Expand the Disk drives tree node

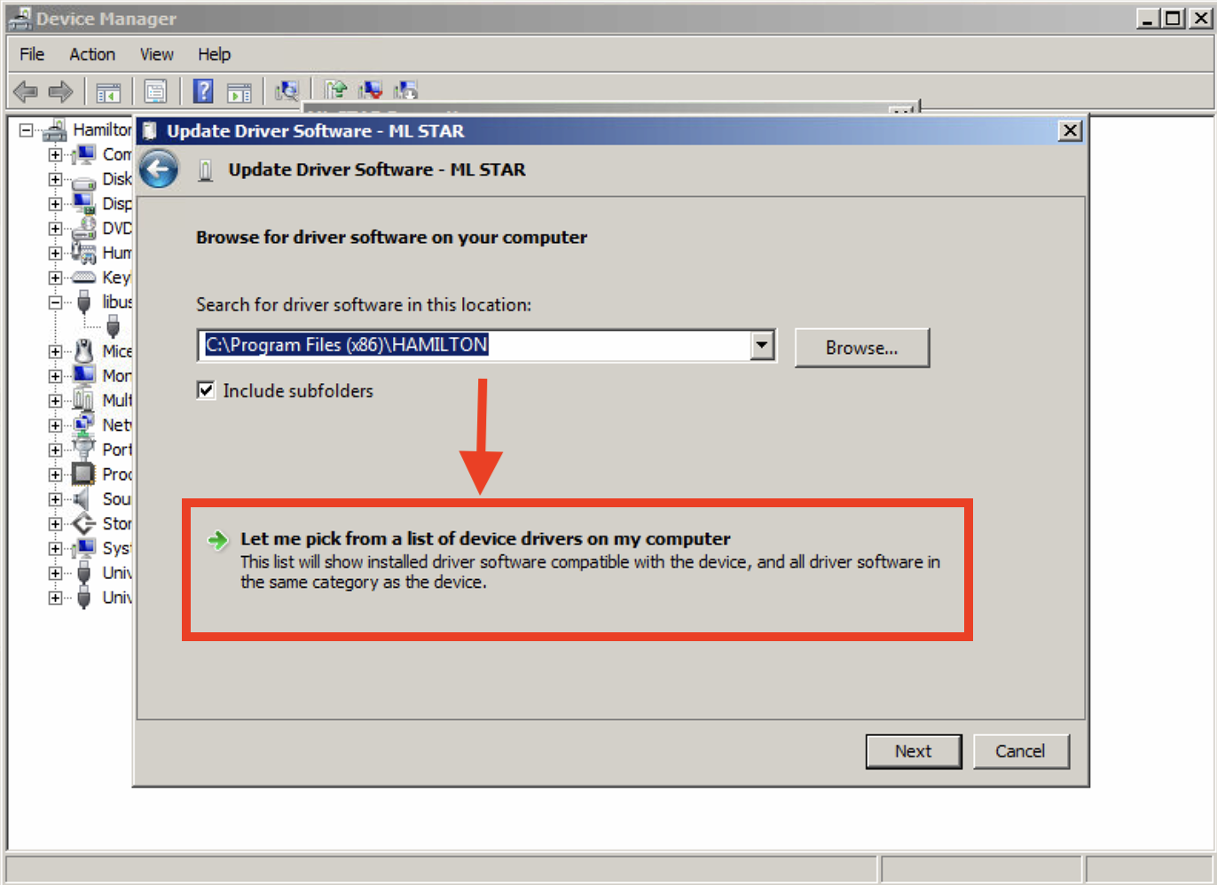coord(55,179)
